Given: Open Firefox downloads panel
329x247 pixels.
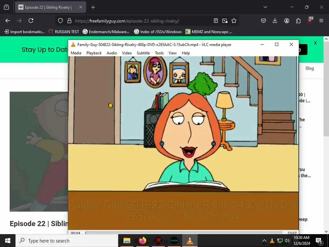Looking at the screenshot, I should pos(275,21).
